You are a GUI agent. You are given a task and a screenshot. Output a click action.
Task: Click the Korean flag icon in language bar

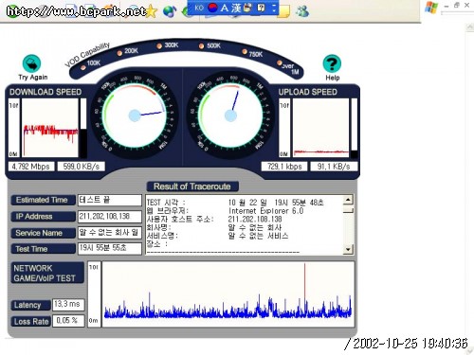[x=213, y=8]
